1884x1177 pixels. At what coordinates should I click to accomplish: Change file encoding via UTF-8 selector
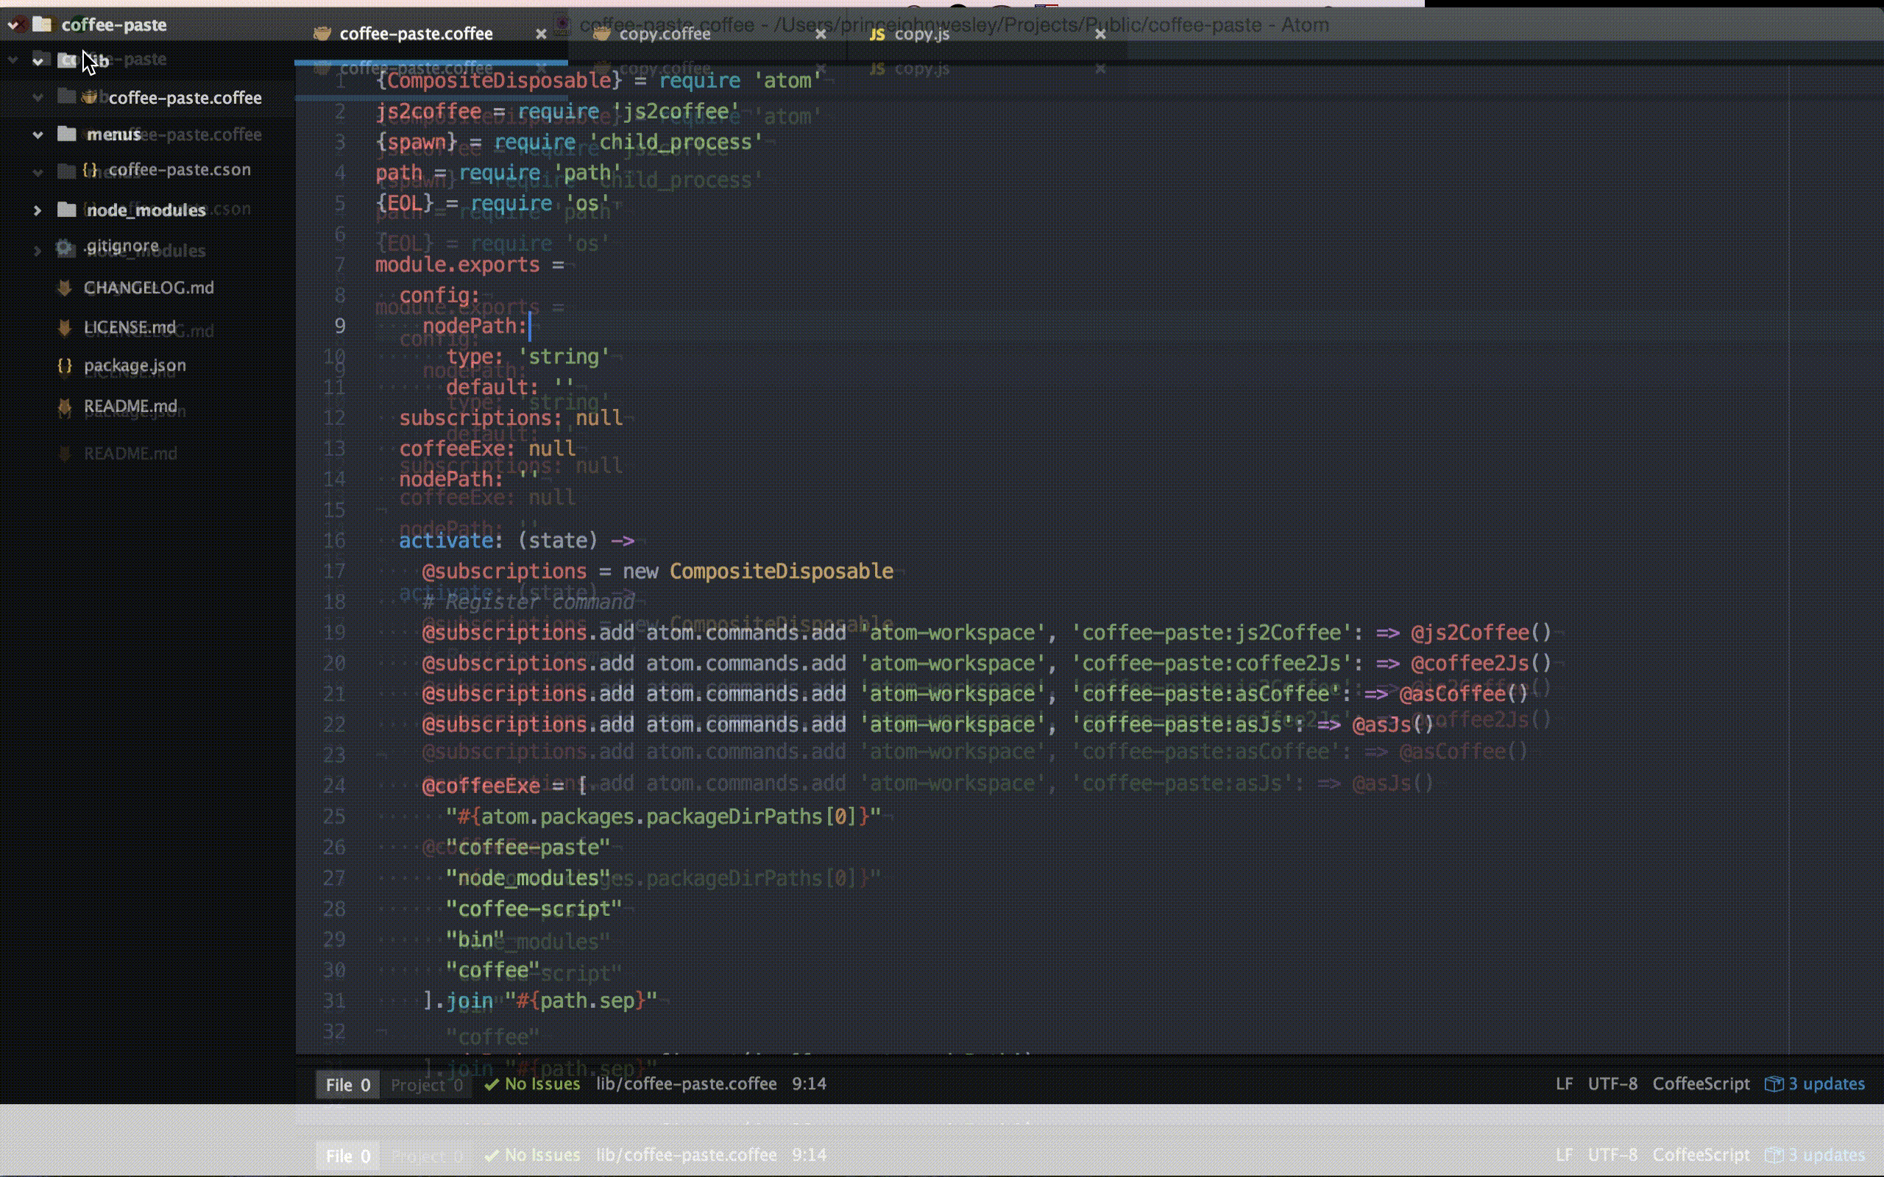click(1612, 1084)
